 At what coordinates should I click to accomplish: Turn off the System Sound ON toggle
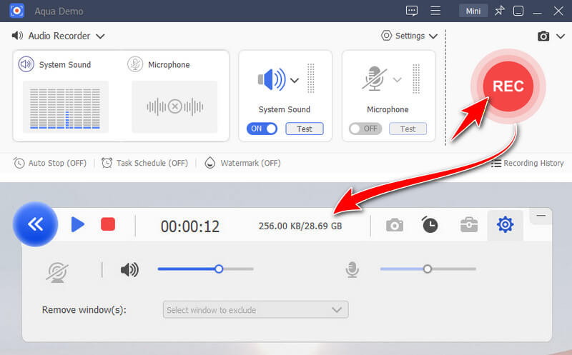(x=262, y=129)
